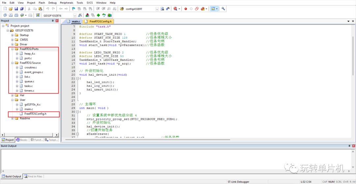Switch to the Find In Files tab
Image resolution: width=356 pixels, height=184 pixels.
point(35,176)
